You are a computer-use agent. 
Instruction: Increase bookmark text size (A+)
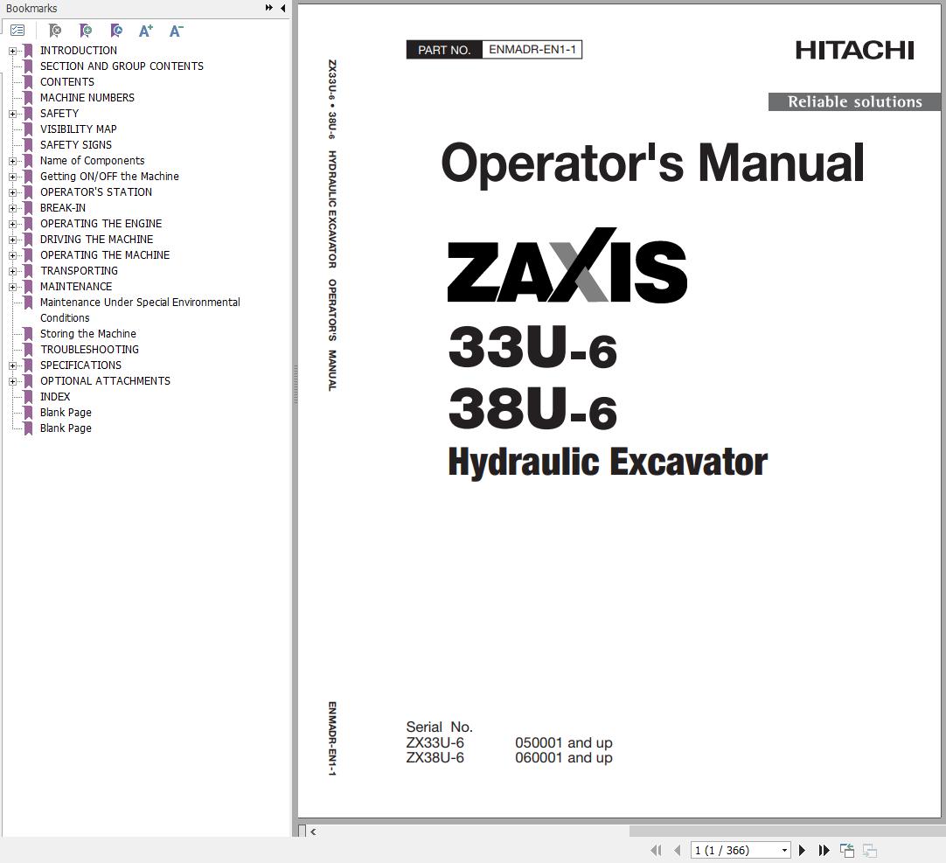click(146, 31)
